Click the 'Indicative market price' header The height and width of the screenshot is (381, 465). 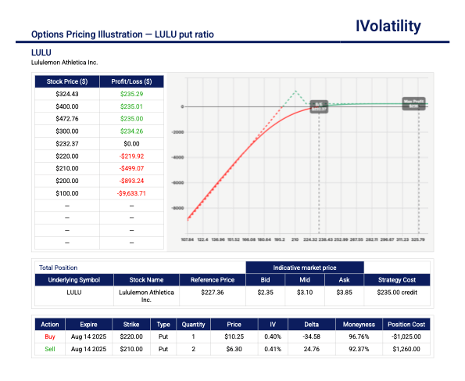tap(305, 268)
